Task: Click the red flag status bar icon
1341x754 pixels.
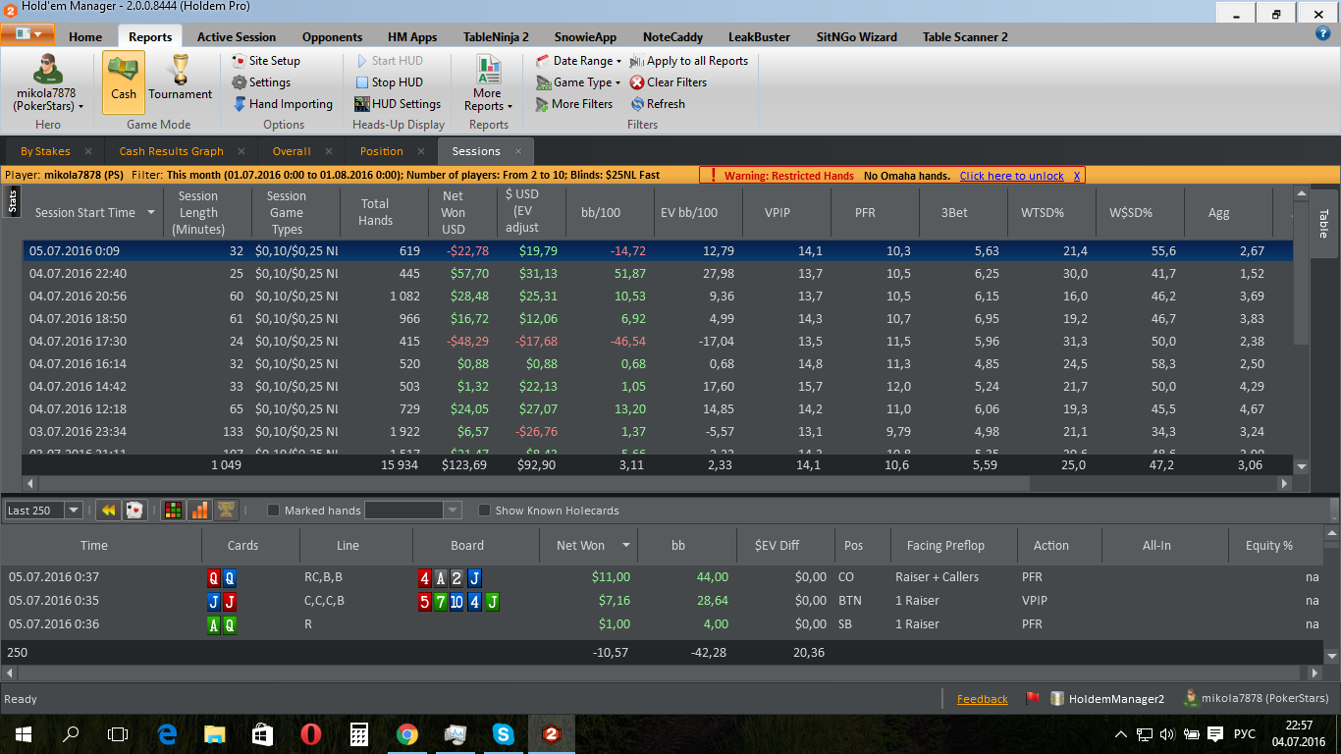Action: [x=1032, y=699]
